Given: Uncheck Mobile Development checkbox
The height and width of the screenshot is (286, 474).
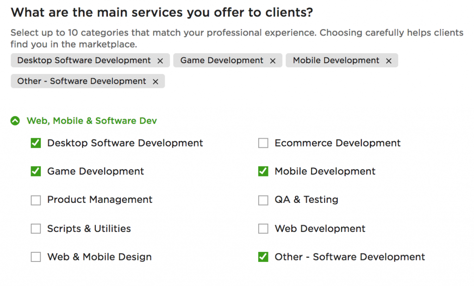Looking at the screenshot, I should [x=263, y=171].
